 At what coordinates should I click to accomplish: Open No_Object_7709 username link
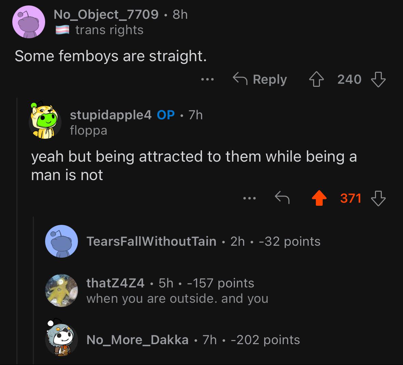pos(106,14)
